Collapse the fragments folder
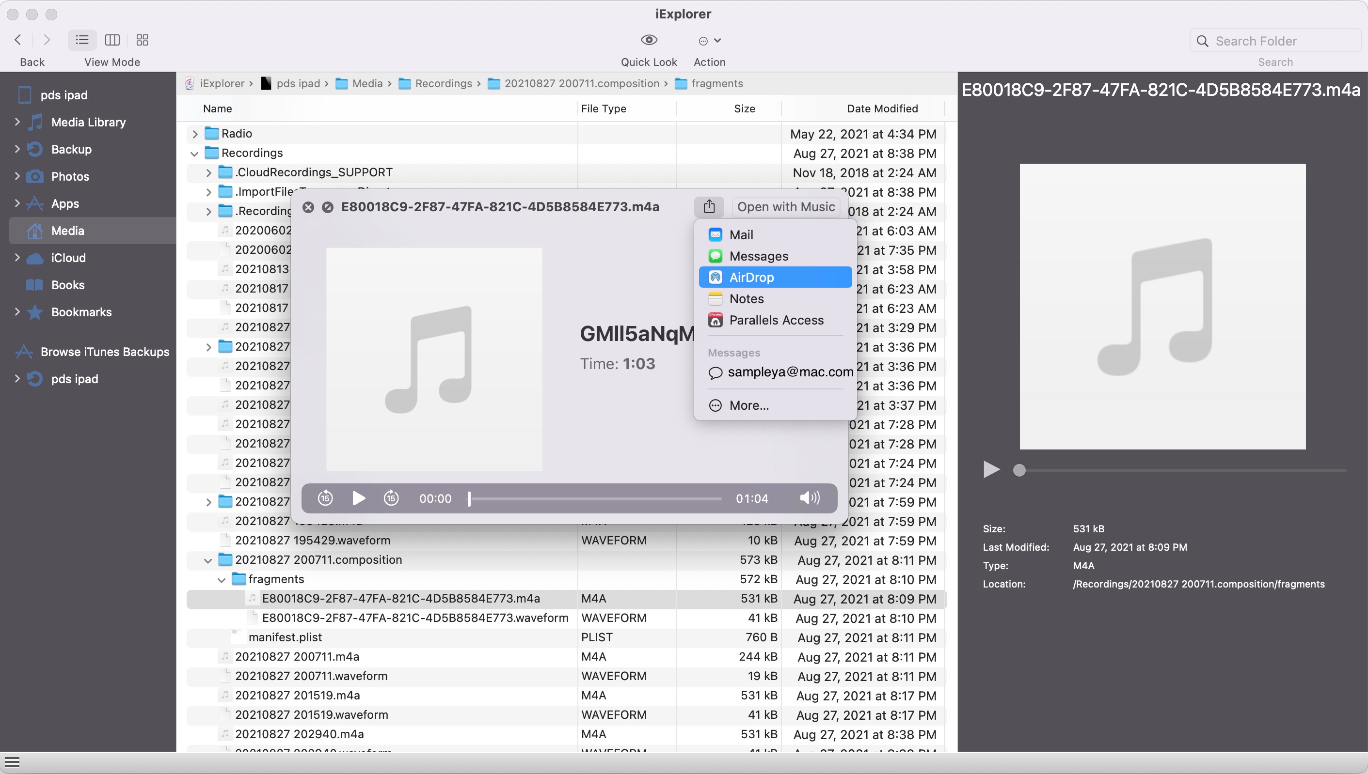Image resolution: width=1368 pixels, height=774 pixels. 221,579
